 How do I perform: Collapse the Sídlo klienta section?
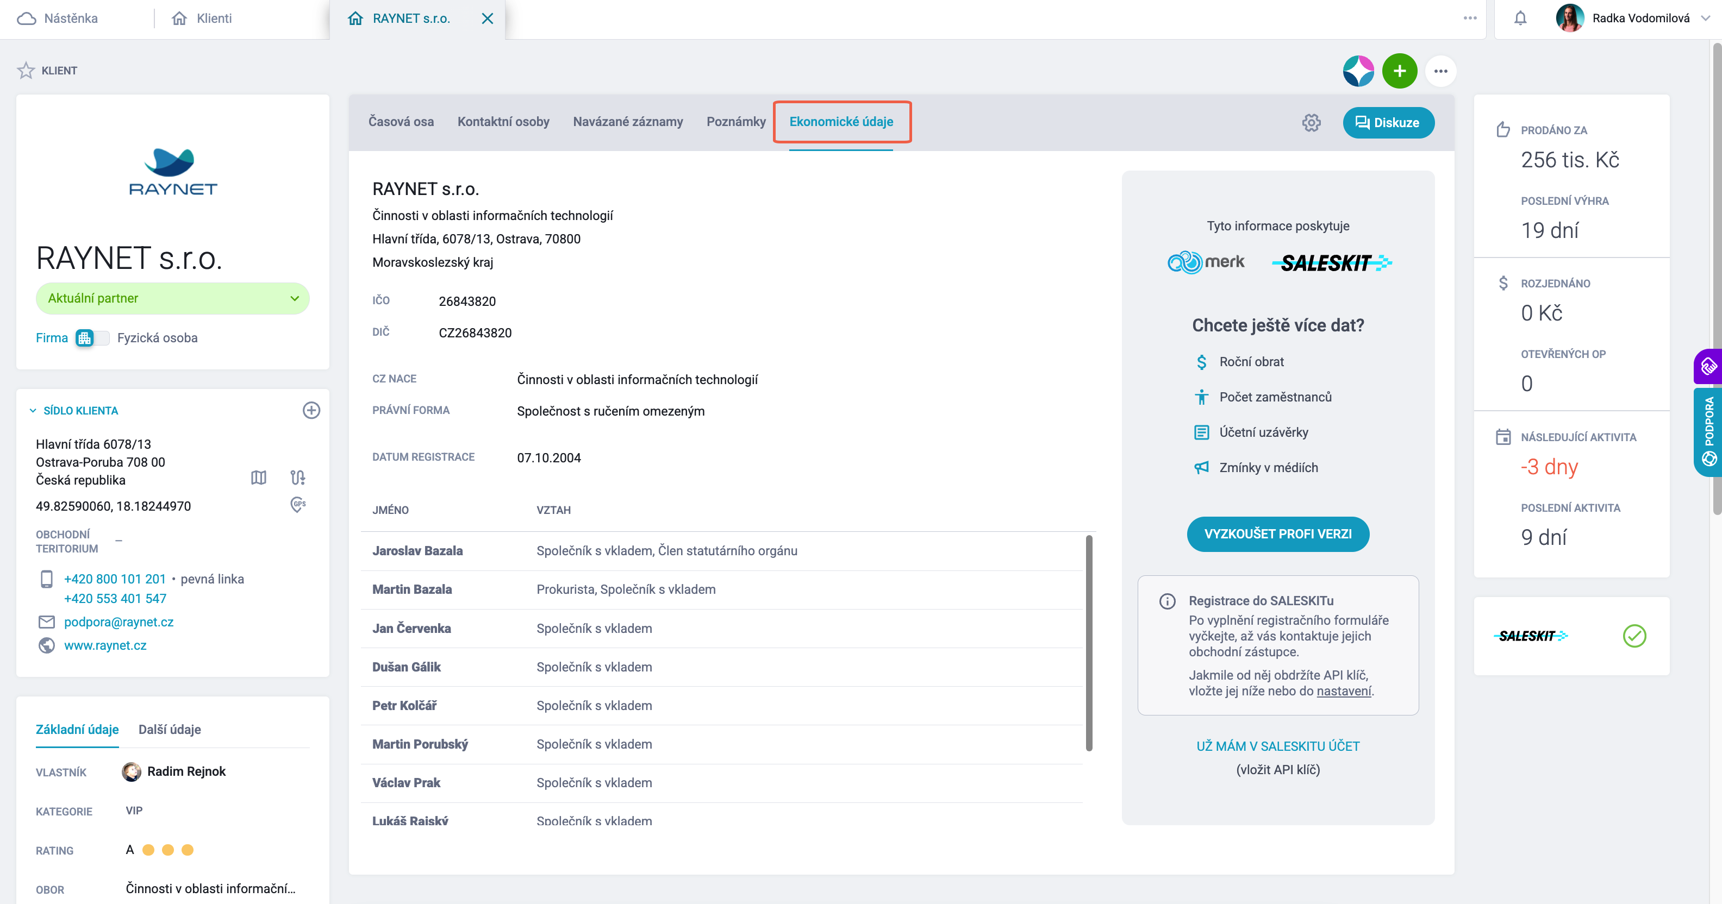(33, 411)
